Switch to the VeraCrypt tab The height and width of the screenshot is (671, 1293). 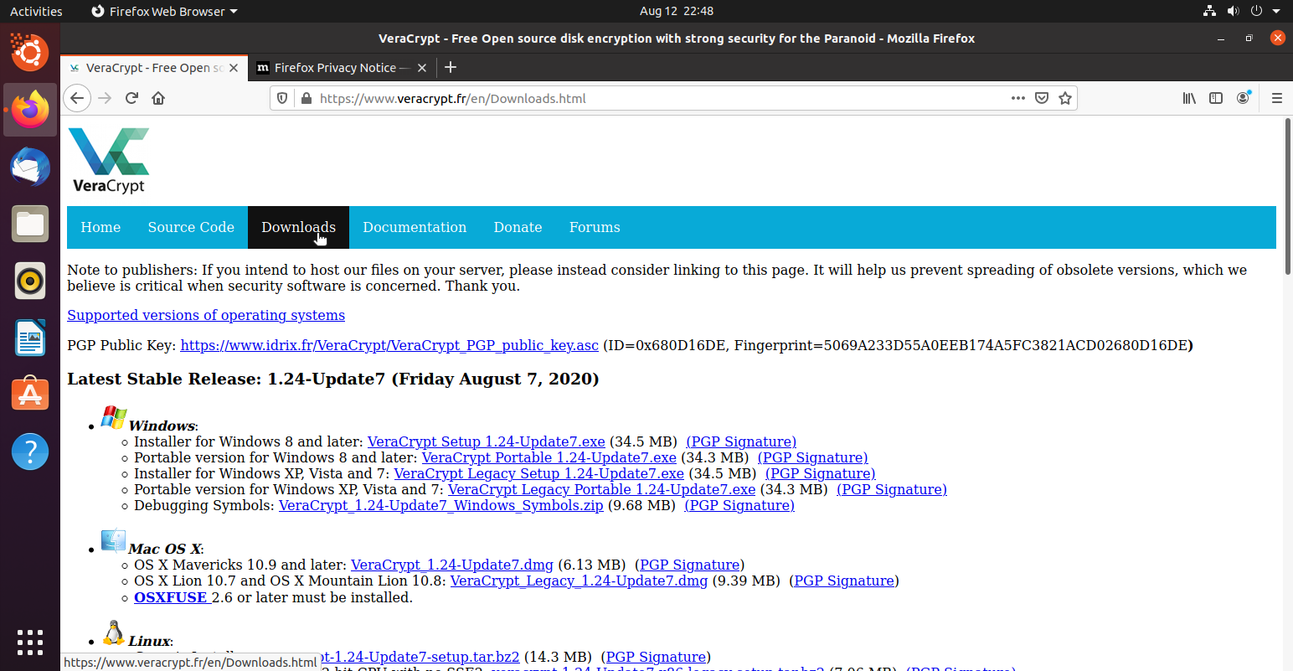pos(154,68)
